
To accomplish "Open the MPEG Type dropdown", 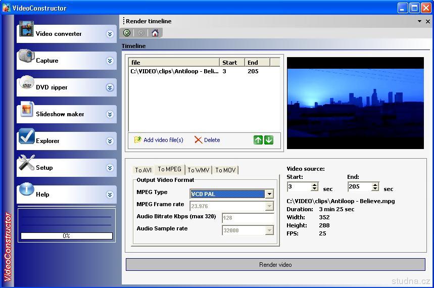I will point(269,194).
